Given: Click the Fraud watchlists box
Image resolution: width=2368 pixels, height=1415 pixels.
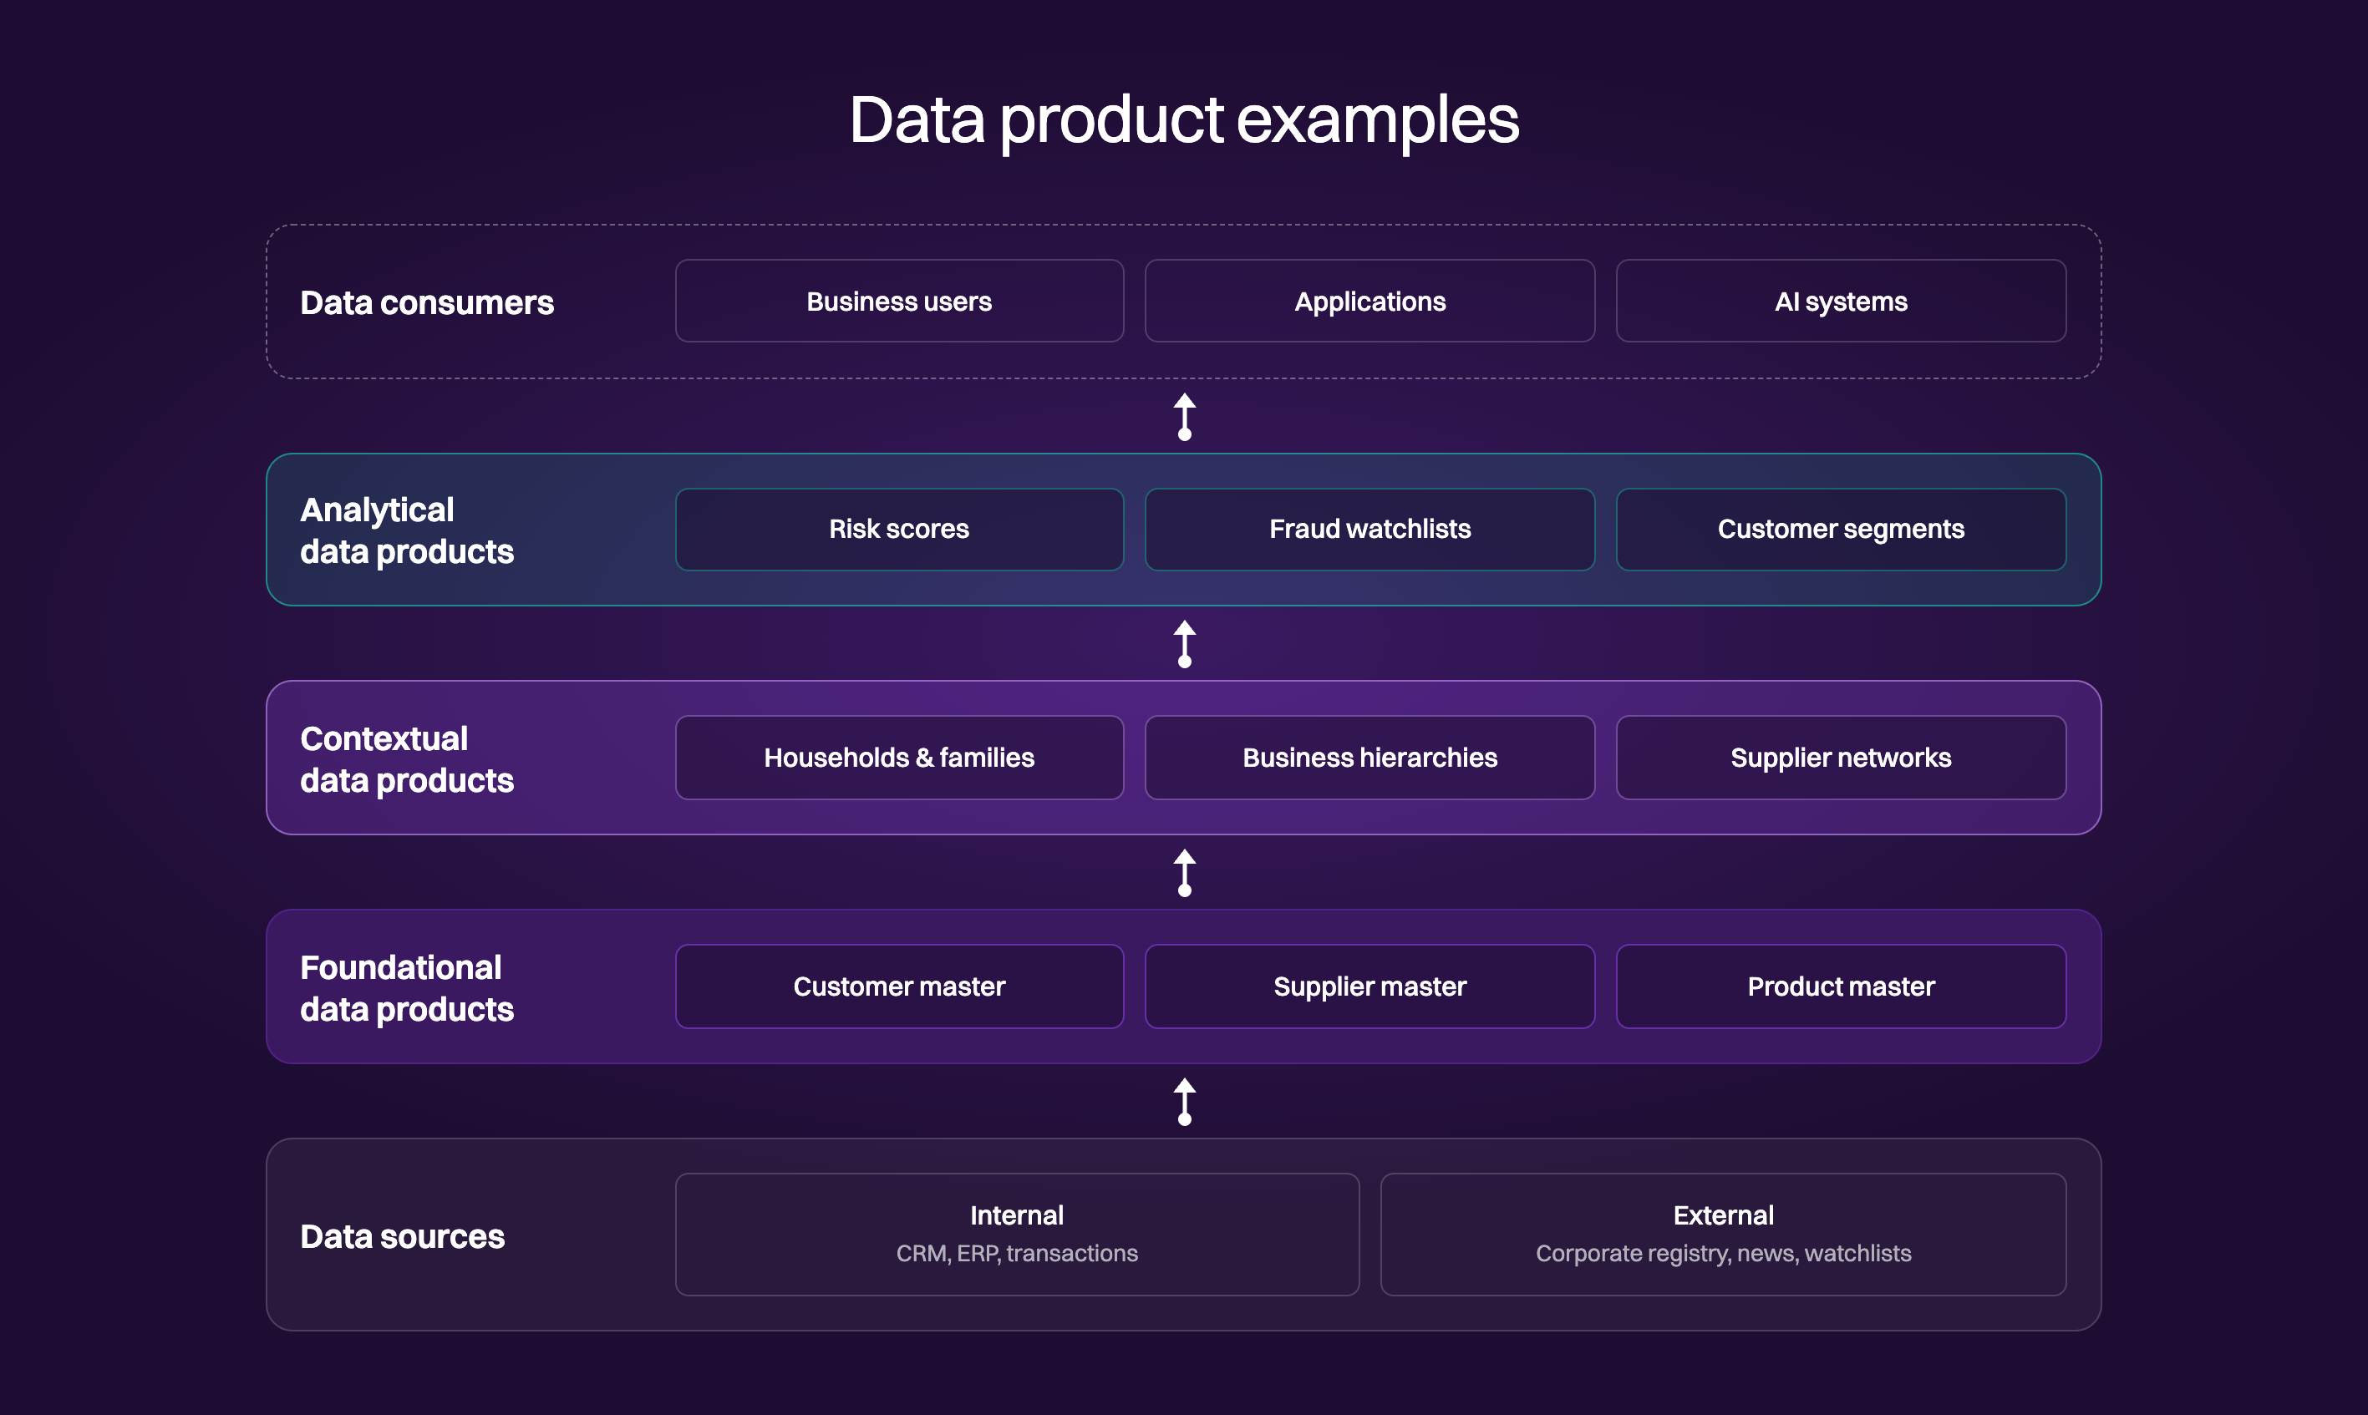Looking at the screenshot, I should coord(1369,530).
